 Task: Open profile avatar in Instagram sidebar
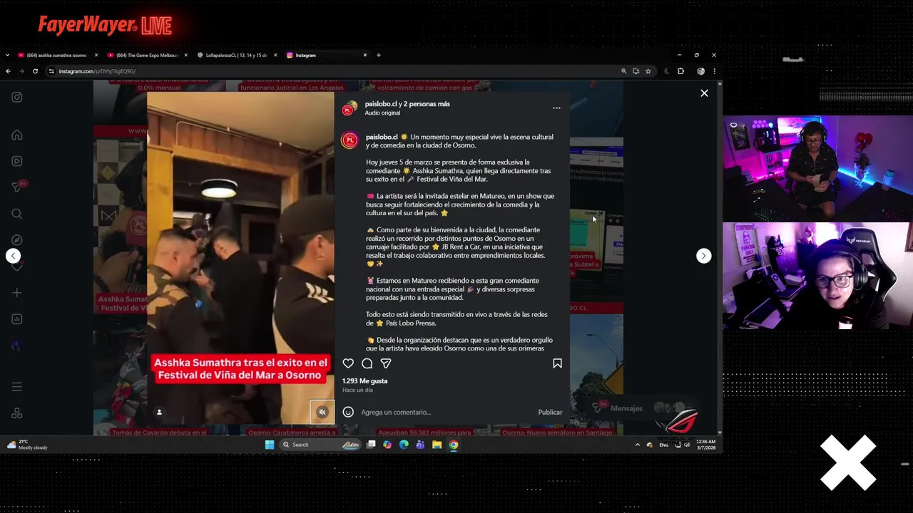(16, 346)
